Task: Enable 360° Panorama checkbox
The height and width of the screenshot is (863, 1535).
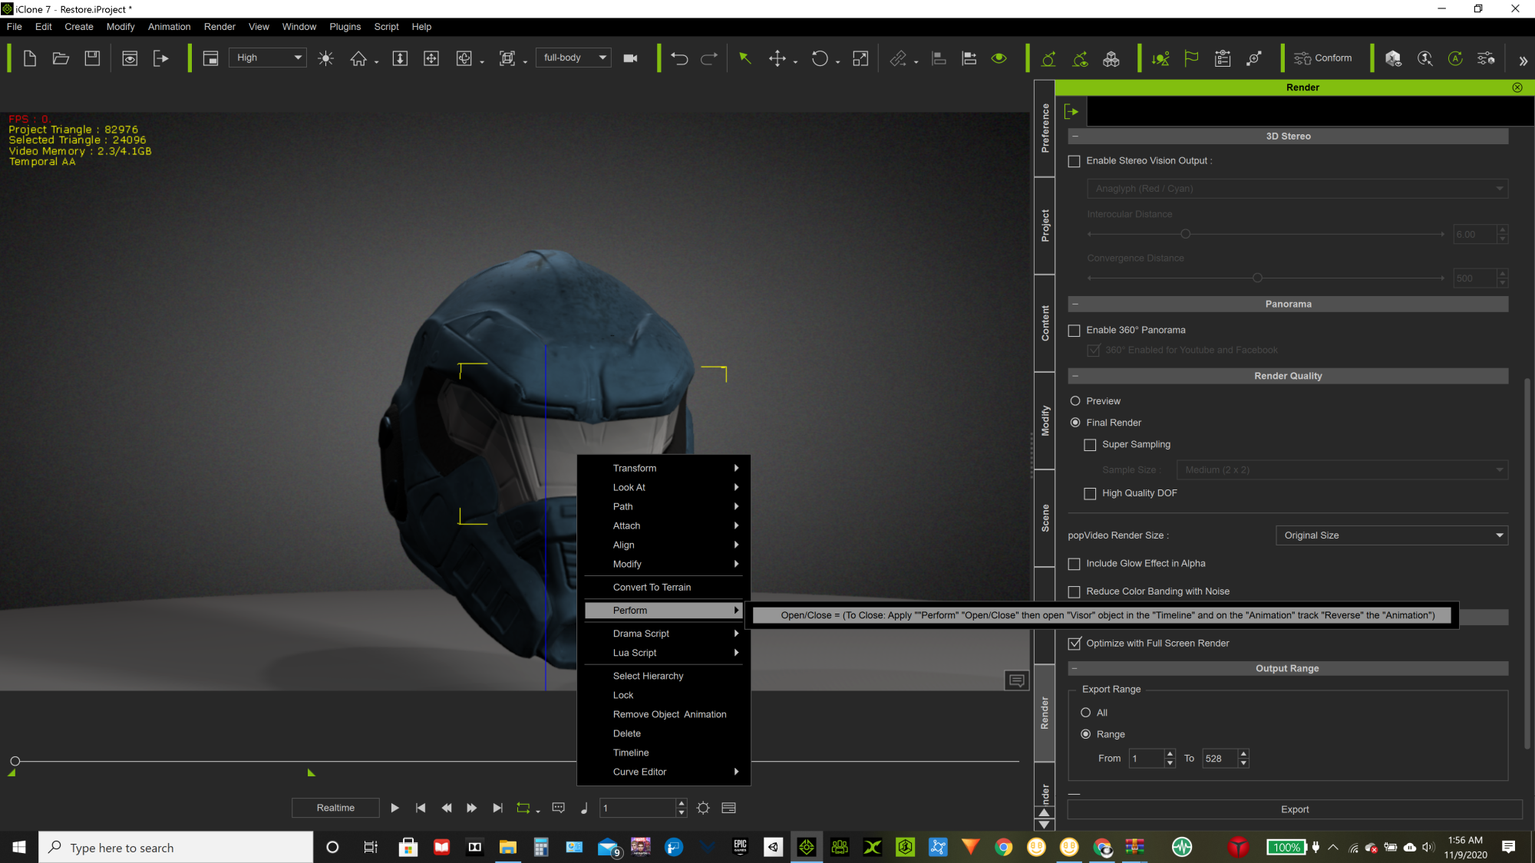Action: click(1074, 331)
